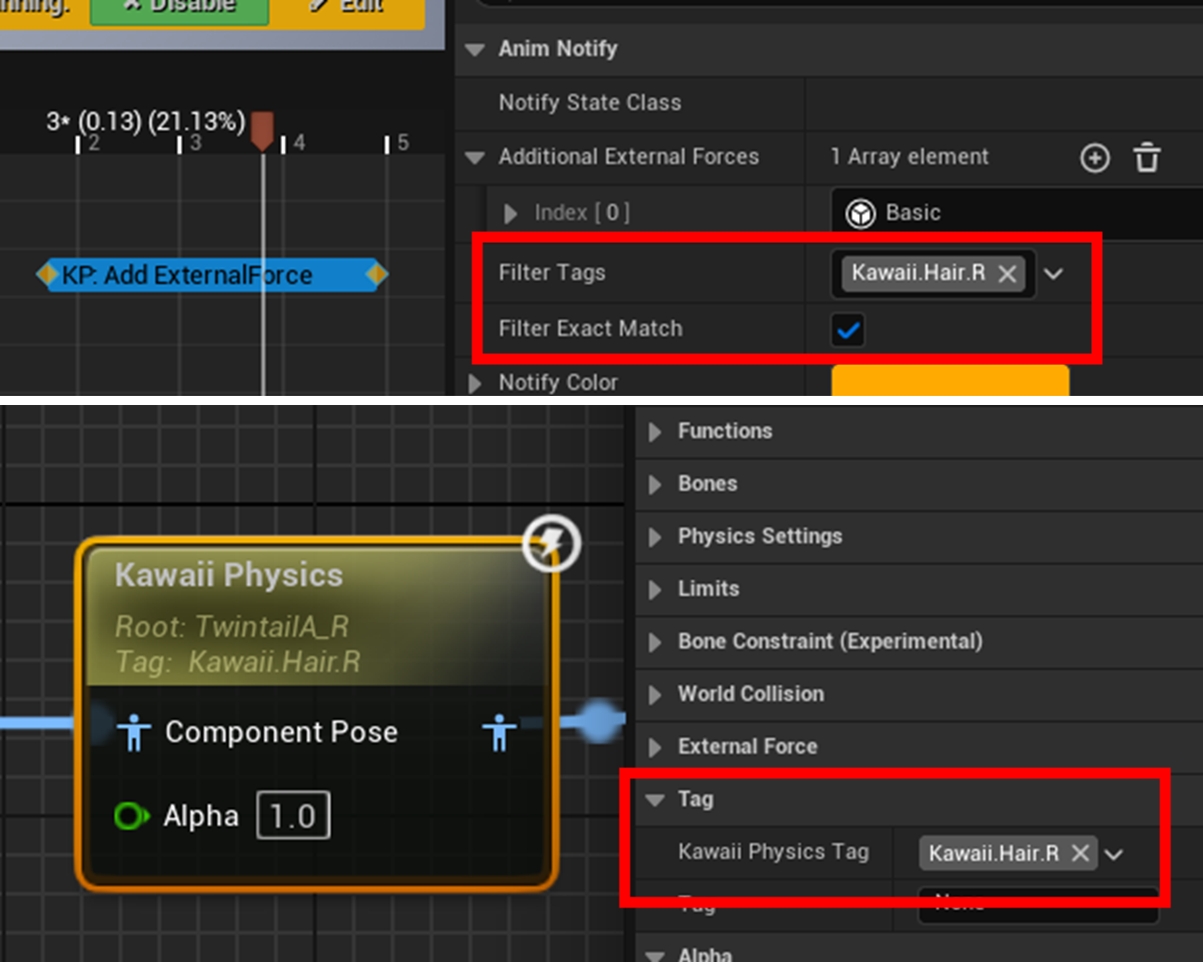
Task: Expand the External Force category
Action: (x=653, y=747)
